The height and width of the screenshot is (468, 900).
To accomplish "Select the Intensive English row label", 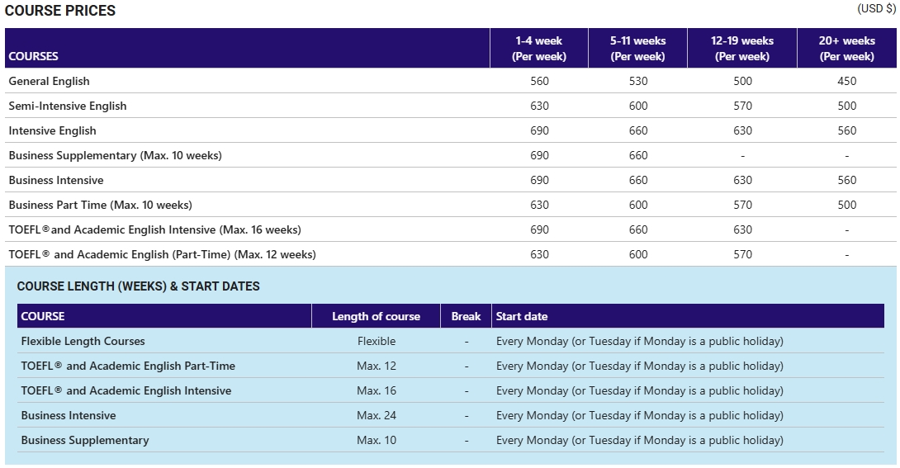I will (52, 130).
